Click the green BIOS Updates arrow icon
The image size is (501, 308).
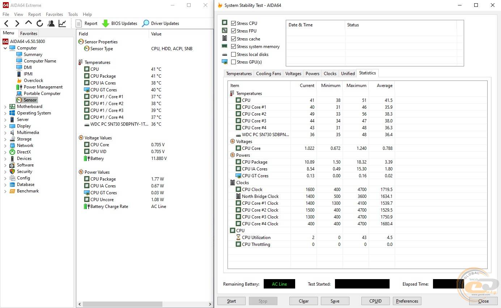[x=105, y=23]
